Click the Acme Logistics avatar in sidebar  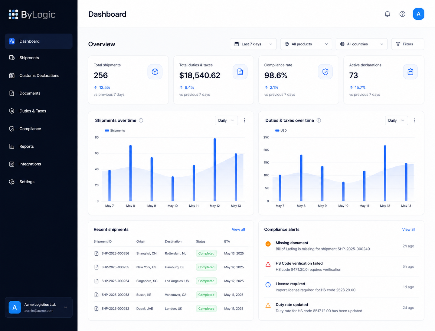point(15,307)
